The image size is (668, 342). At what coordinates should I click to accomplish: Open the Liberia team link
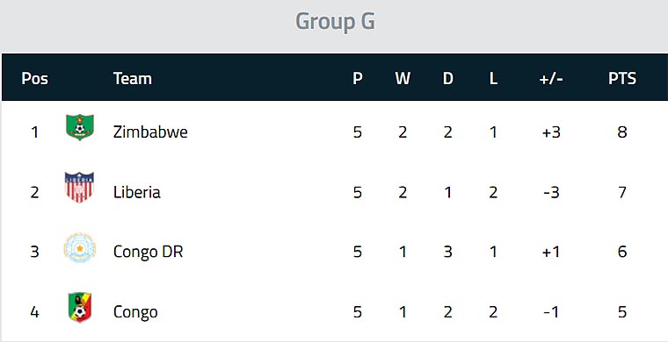pos(137,192)
